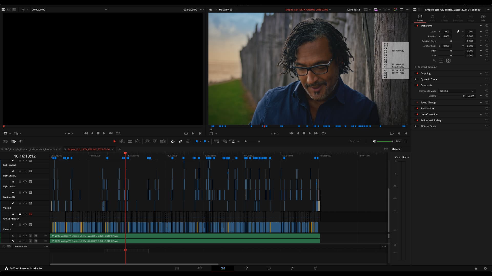Click the timeline zoom slider

(245, 141)
